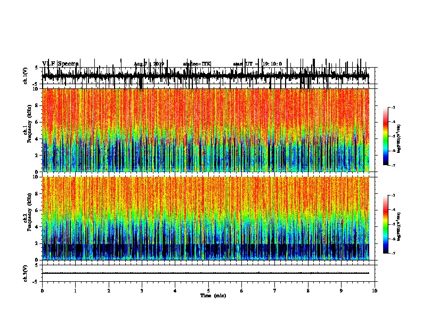Click the ch.1 spectrogram colorbar

pos(385,136)
